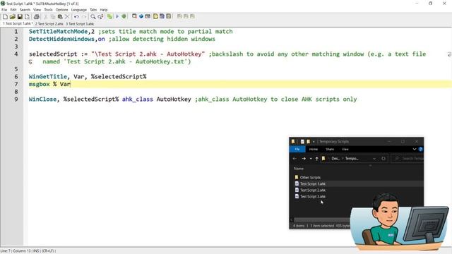Screen dimensions: 452x254
Task: Click the Print toolbar icon
Action: pos(37,17)
